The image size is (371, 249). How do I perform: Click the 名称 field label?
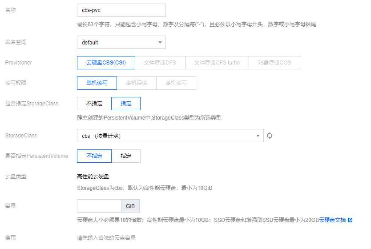coord(10,10)
